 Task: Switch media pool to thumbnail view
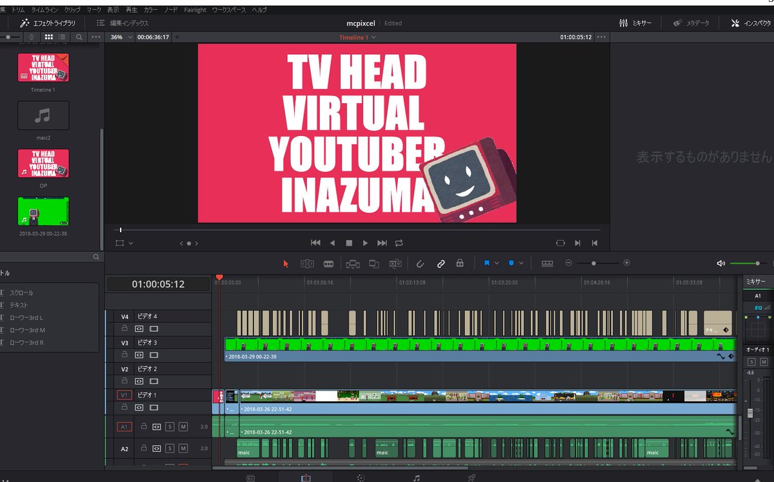(x=49, y=37)
